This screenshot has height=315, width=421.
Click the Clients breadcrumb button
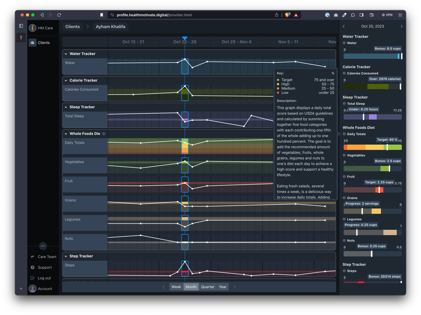click(x=73, y=27)
